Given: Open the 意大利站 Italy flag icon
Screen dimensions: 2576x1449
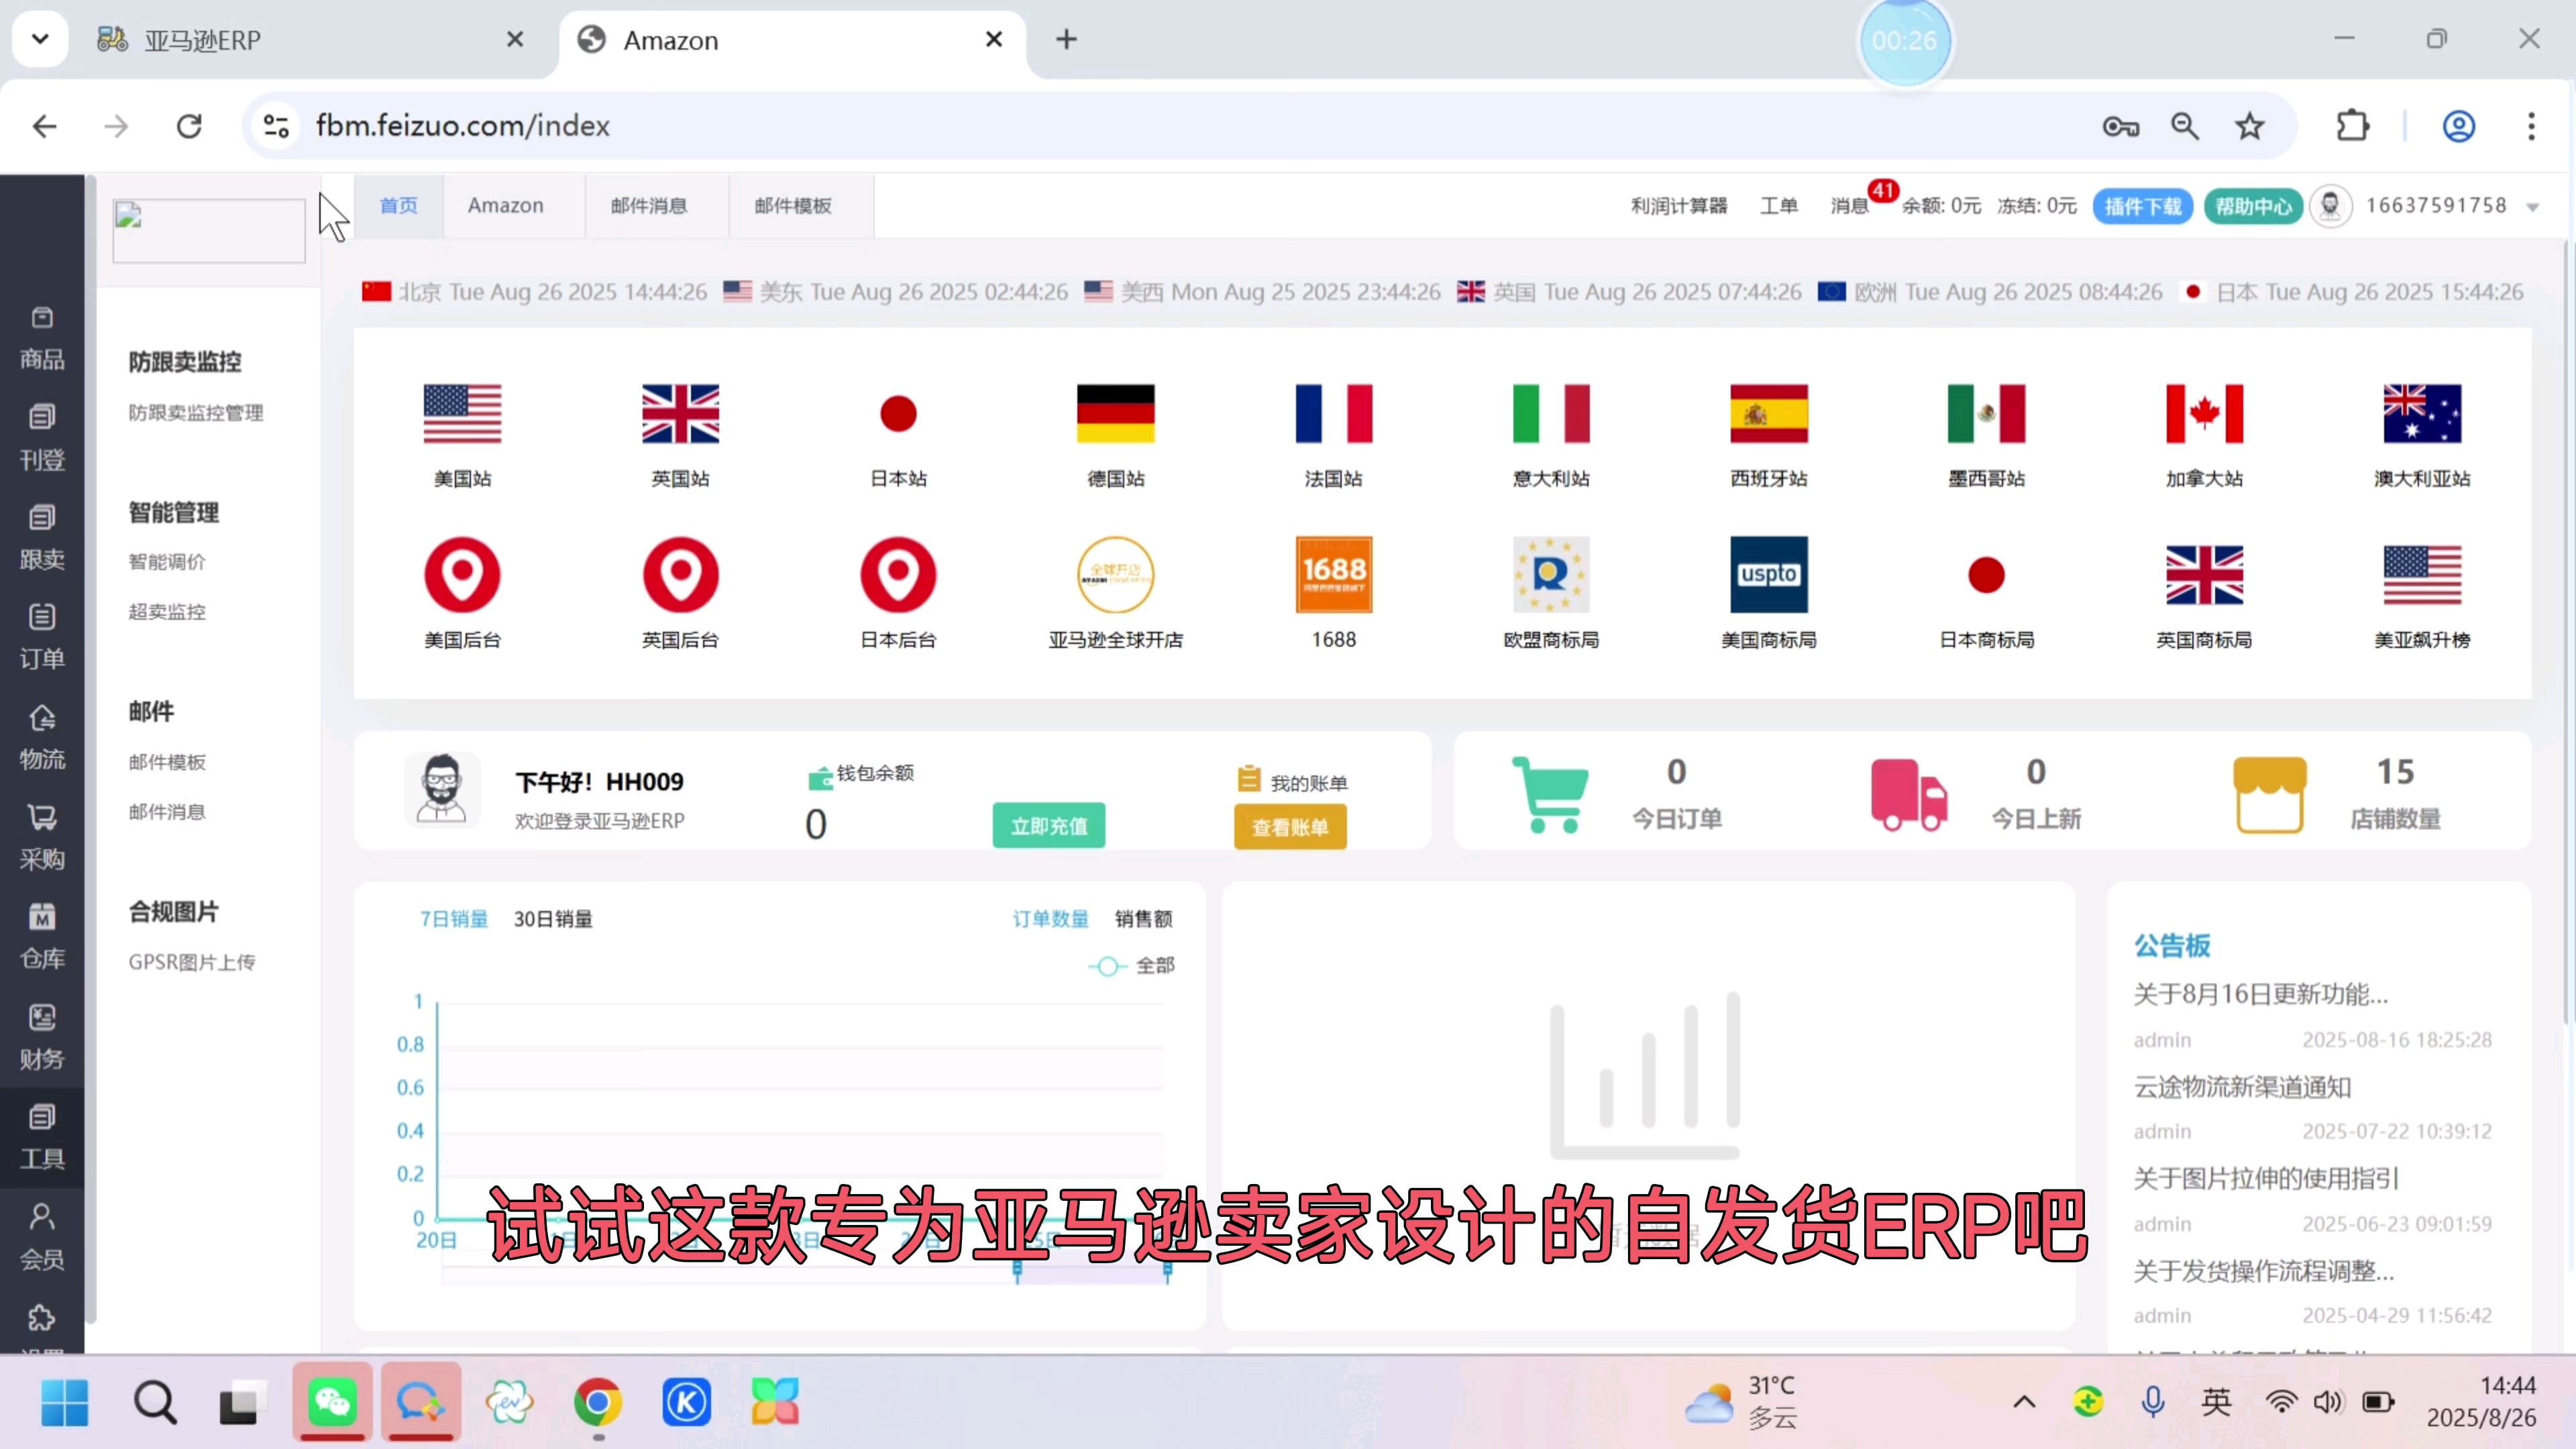Looking at the screenshot, I should pos(1551,413).
